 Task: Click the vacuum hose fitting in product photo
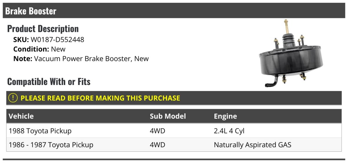point(272,82)
